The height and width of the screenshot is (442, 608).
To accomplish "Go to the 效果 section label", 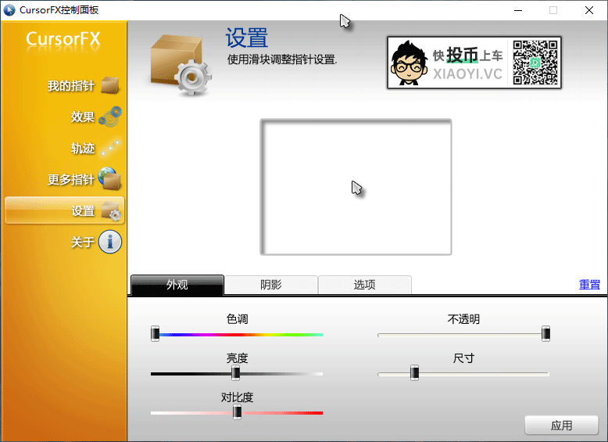I will (83, 117).
